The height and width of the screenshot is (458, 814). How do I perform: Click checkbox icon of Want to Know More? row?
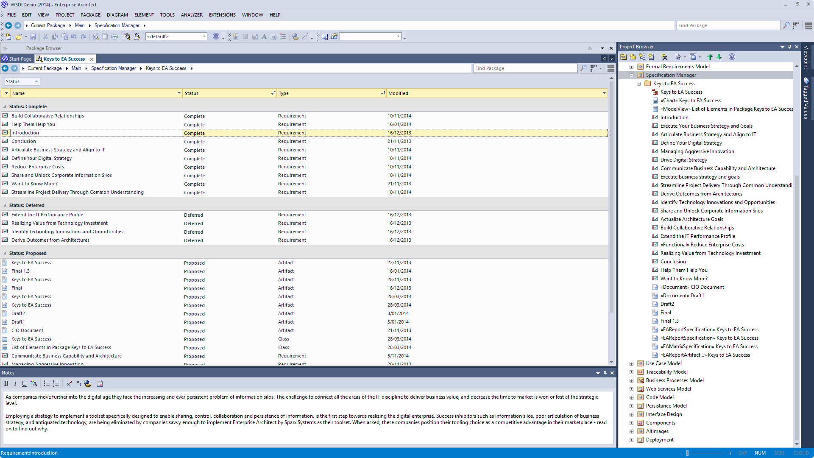pos(5,184)
